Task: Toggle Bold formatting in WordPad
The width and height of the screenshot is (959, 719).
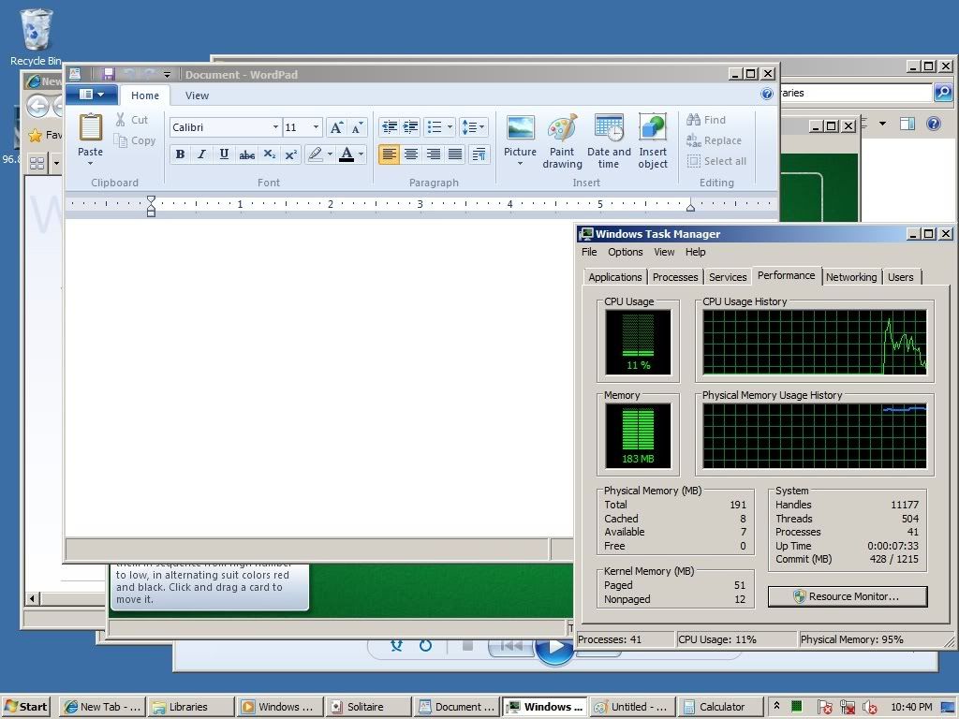Action: [180, 154]
